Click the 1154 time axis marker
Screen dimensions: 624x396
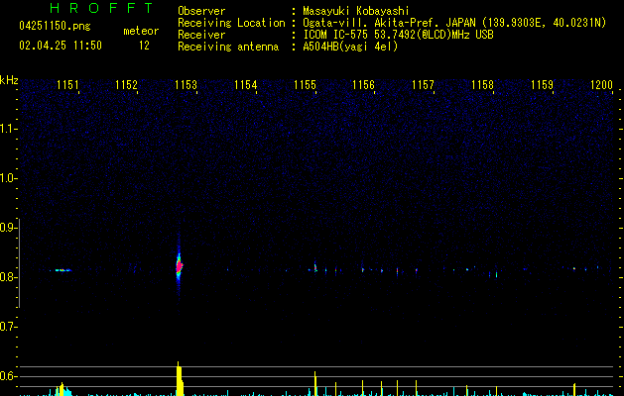click(246, 85)
